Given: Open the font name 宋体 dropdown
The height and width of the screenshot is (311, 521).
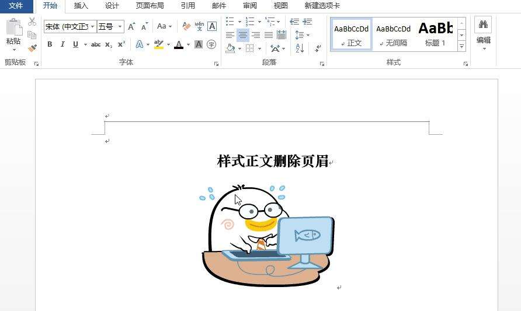Looking at the screenshot, I should (x=93, y=27).
